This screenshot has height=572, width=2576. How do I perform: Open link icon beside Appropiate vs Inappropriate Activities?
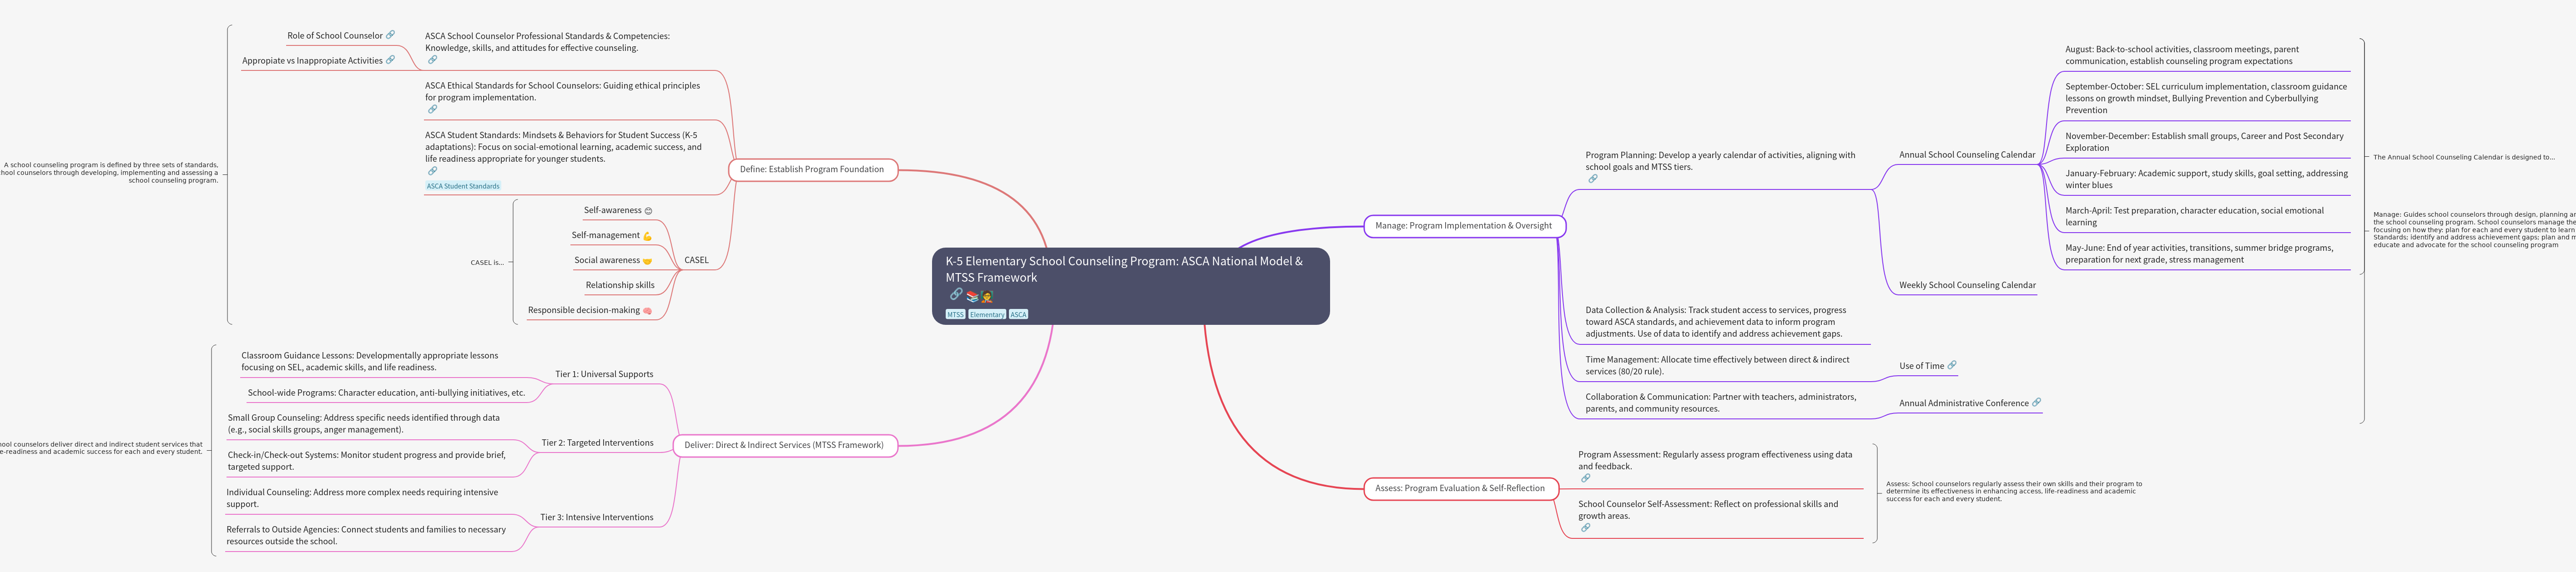pos(390,60)
